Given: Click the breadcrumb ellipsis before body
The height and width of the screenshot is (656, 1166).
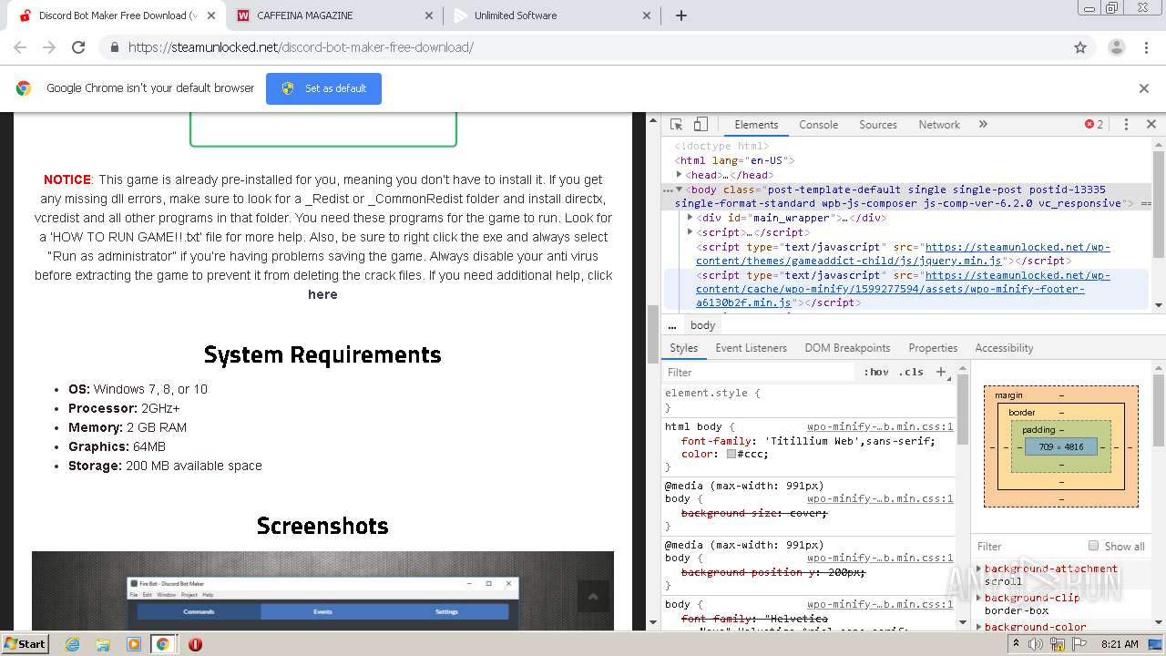Looking at the screenshot, I should (672, 325).
